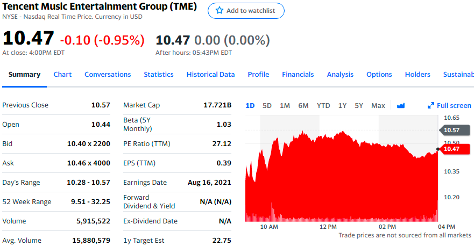The image size is (474, 246).
Task: Select the 1Y chart range
Action: (342, 106)
